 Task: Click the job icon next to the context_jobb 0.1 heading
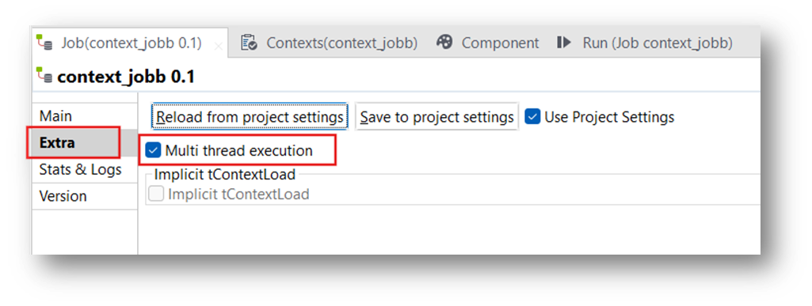[x=44, y=77]
